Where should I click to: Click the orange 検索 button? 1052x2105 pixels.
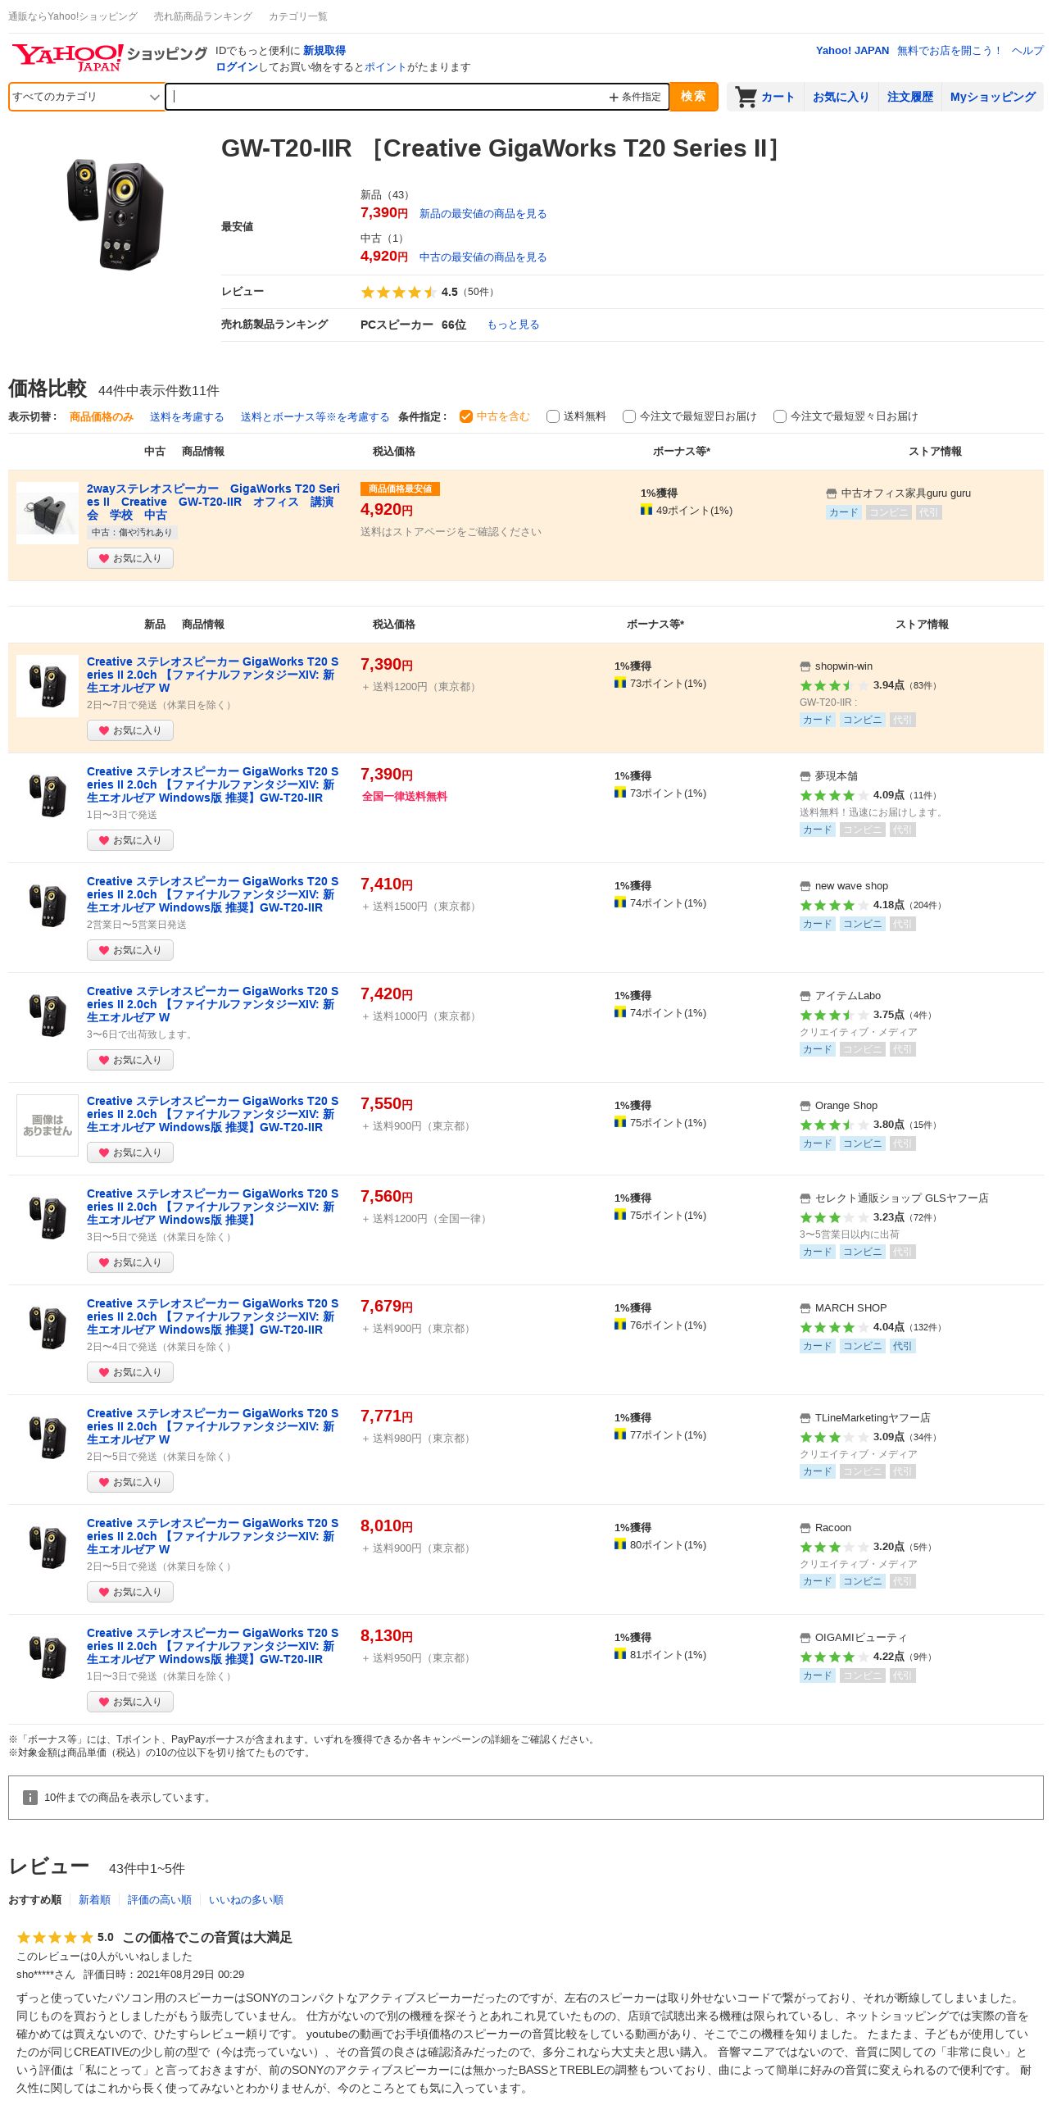tap(693, 97)
